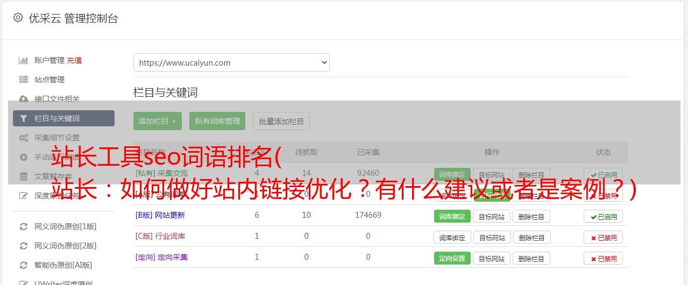Click the database icon for 文章暂存库
The width and height of the screenshot is (688, 285).
click(24, 176)
